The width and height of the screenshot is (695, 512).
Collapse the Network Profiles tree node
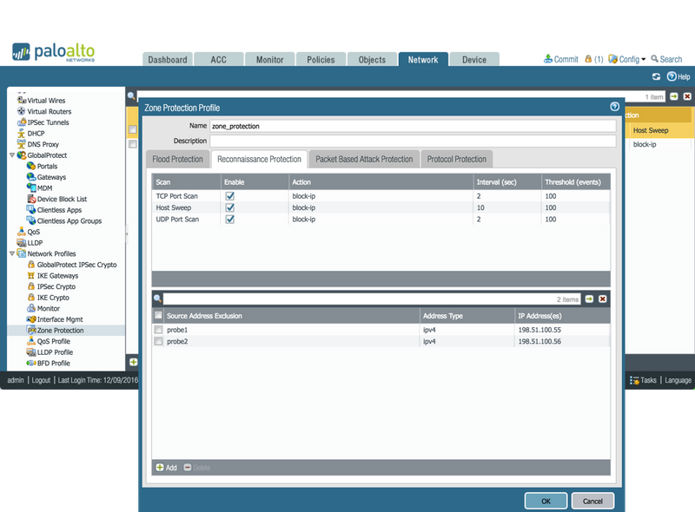(11, 253)
